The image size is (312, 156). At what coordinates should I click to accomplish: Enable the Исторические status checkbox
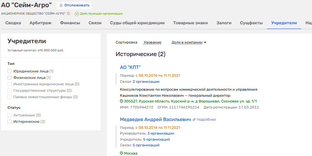tap(10, 122)
